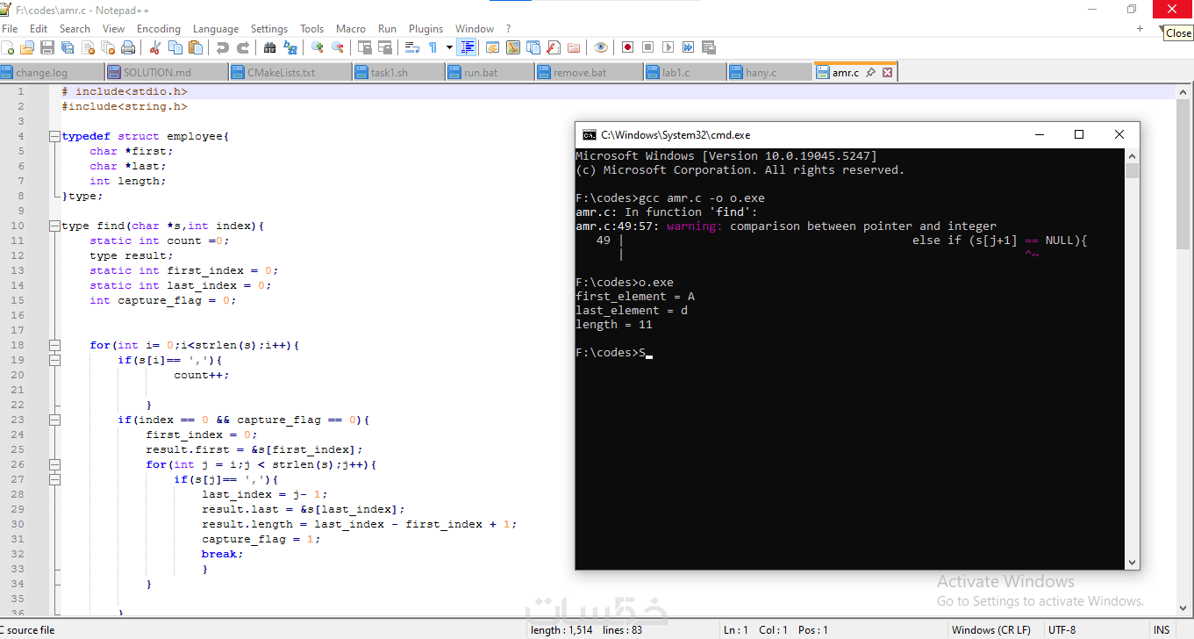The width and height of the screenshot is (1194, 639).
Task: Click the plus button to add a tab
Action: click(1140, 29)
